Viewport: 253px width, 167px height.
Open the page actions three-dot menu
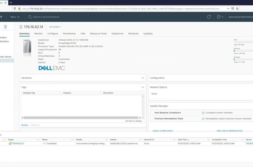click(228, 8)
